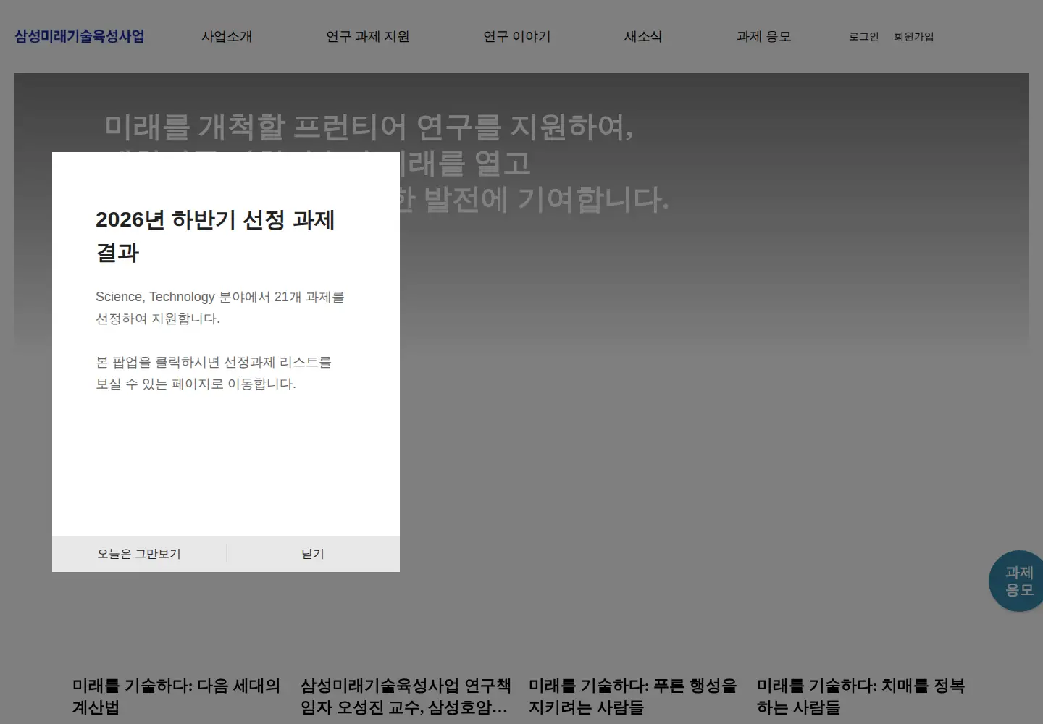Image resolution: width=1043 pixels, height=724 pixels.
Task: Click the popup title 2026년 하반기 선정 과제 결과
Action: point(215,236)
